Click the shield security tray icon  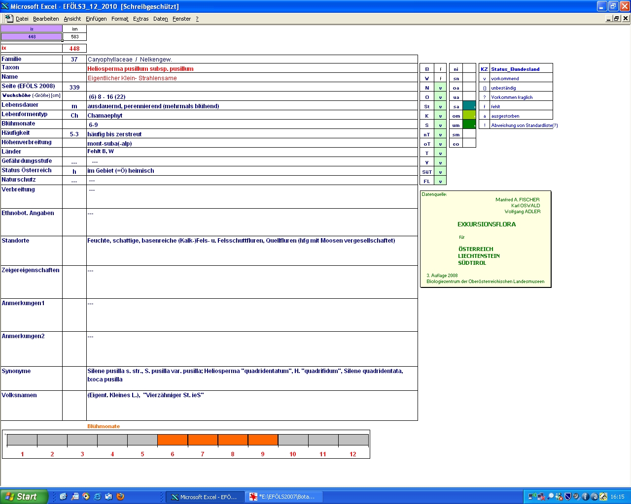568,497
